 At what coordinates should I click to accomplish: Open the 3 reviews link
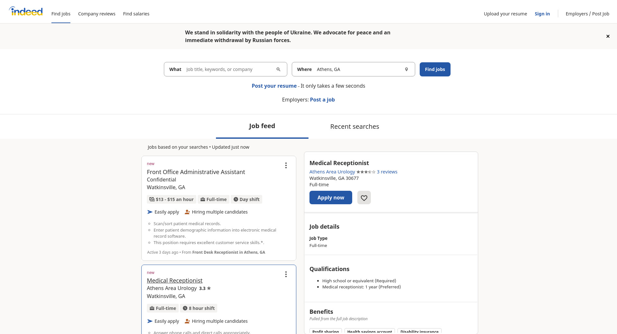point(387,172)
